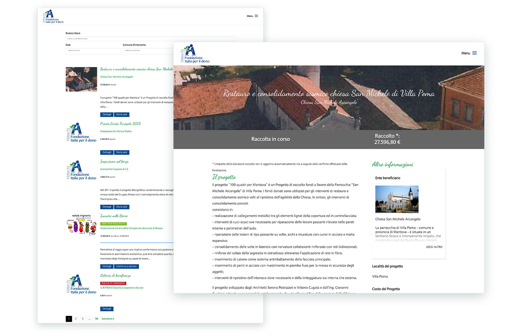
Task: Open the church aerial thumbnail in list
Action: (x=81, y=79)
